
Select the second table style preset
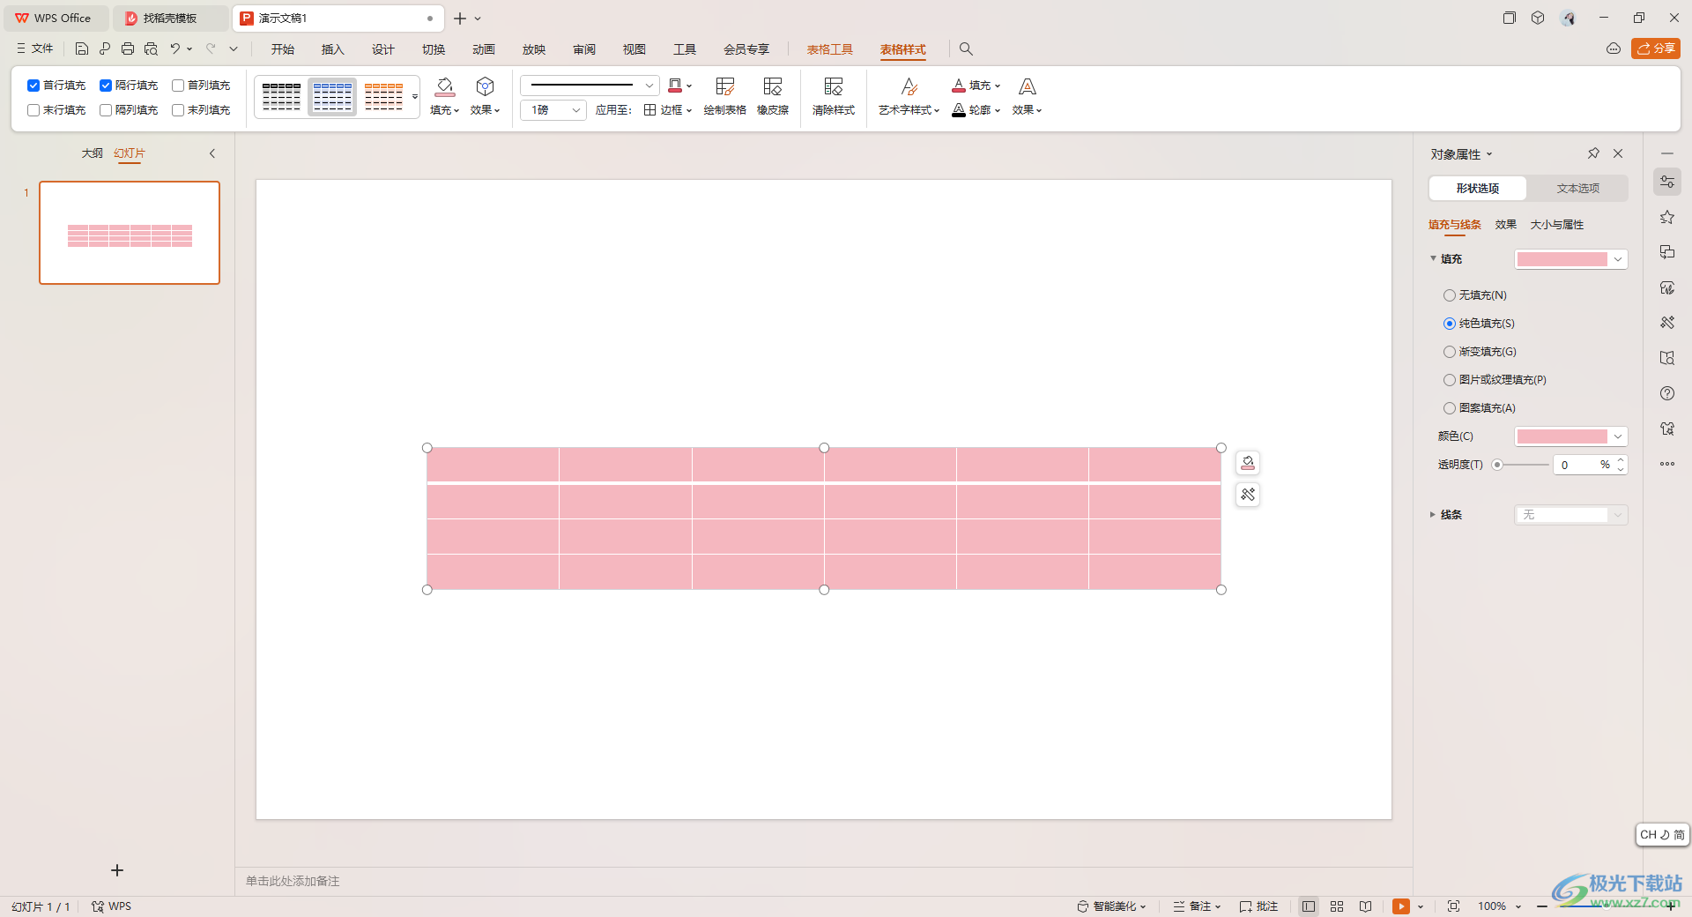click(x=333, y=97)
